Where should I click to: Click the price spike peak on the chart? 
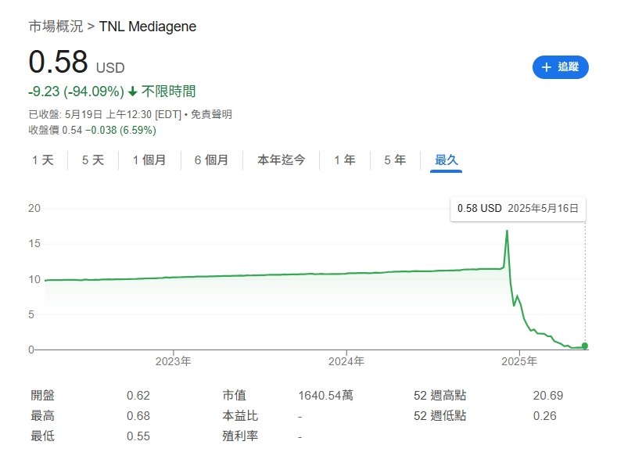[x=507, y=231]
